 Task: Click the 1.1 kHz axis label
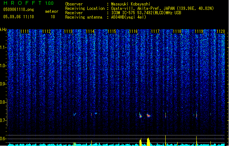click(3, 47)
